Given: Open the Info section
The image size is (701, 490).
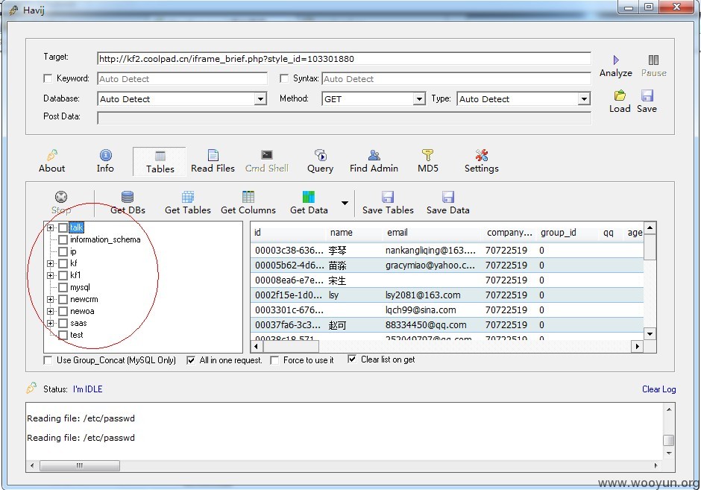Looking at the screenshot, I should 105,161.
